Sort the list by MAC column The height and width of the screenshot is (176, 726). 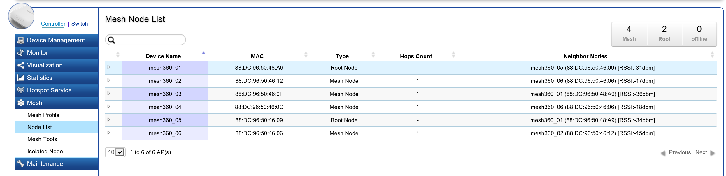306,54
